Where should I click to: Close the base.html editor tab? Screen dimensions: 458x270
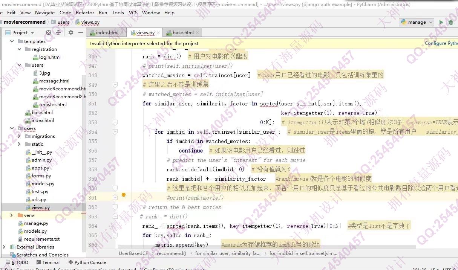click(x=198, y=33)
